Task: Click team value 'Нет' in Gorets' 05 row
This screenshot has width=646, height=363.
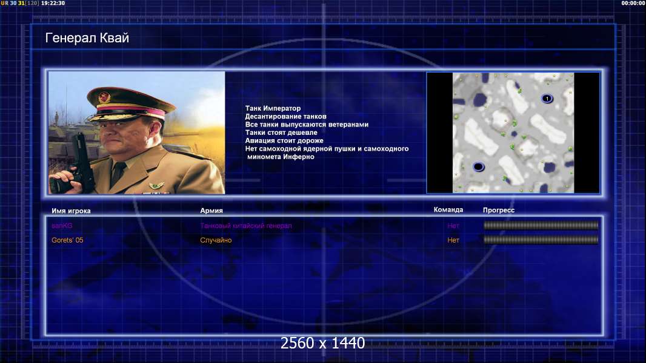Action: [x=453, y=240]
